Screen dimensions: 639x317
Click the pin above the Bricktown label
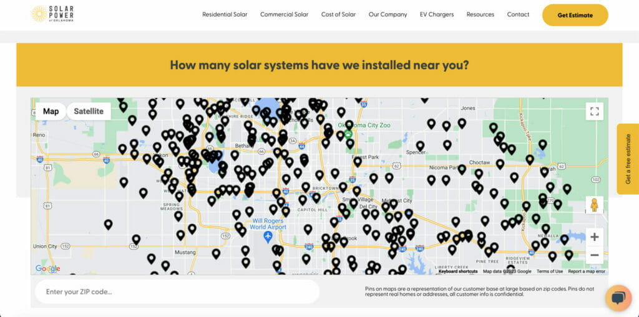tap(319, 175)
